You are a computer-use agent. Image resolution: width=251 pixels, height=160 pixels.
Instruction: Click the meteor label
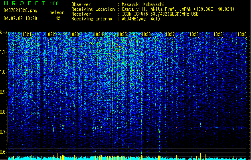(x=57, y=12)
